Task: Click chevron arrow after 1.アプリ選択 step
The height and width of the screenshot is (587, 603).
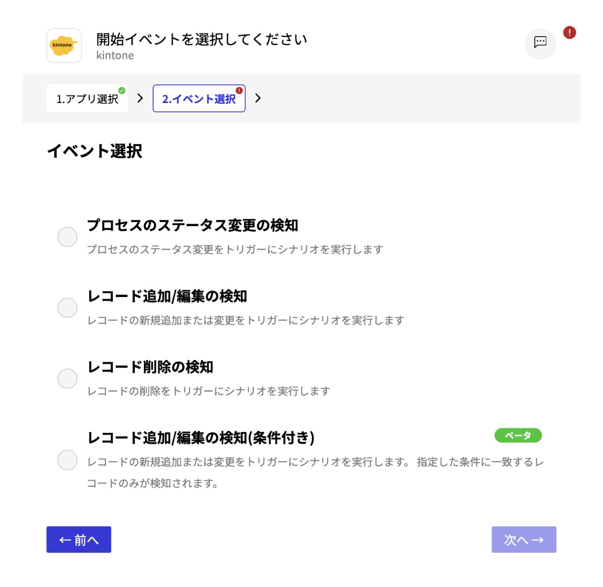Action: tap(140, 98)
